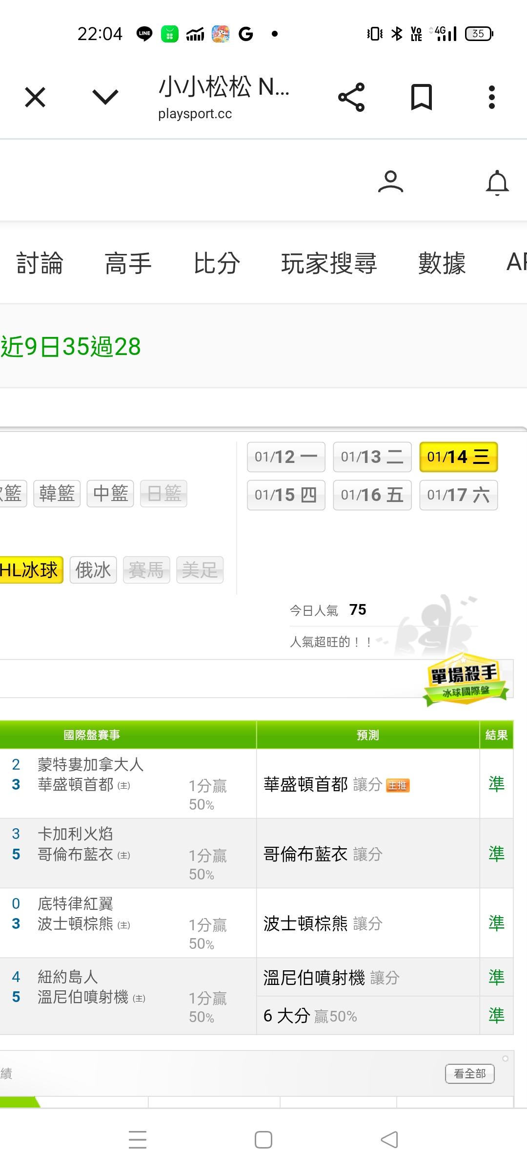Image resolution: width=527 pixels, height=1172 pixels.
Task: Click team 蒙特婁加拿大人
Action: pyautogui.click(x=91, y=764)
